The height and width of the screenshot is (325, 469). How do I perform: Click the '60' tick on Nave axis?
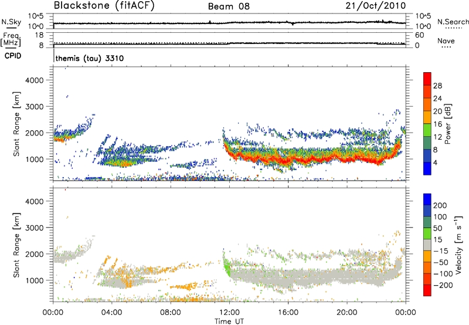[x=420, y=35]
